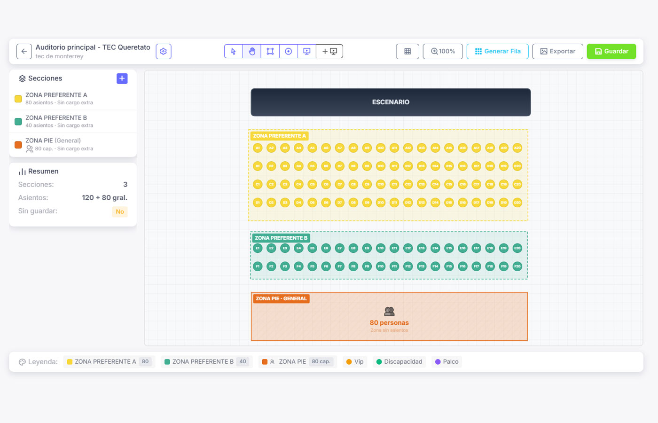This screenshot has width=658, height=423.
Task: Select seat D1
Action: pos(258,203)
